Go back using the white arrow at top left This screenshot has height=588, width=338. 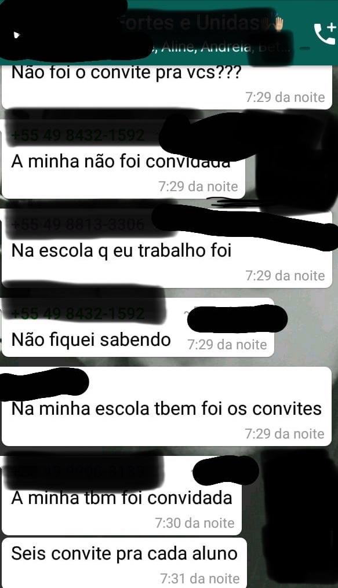(17, 35)
